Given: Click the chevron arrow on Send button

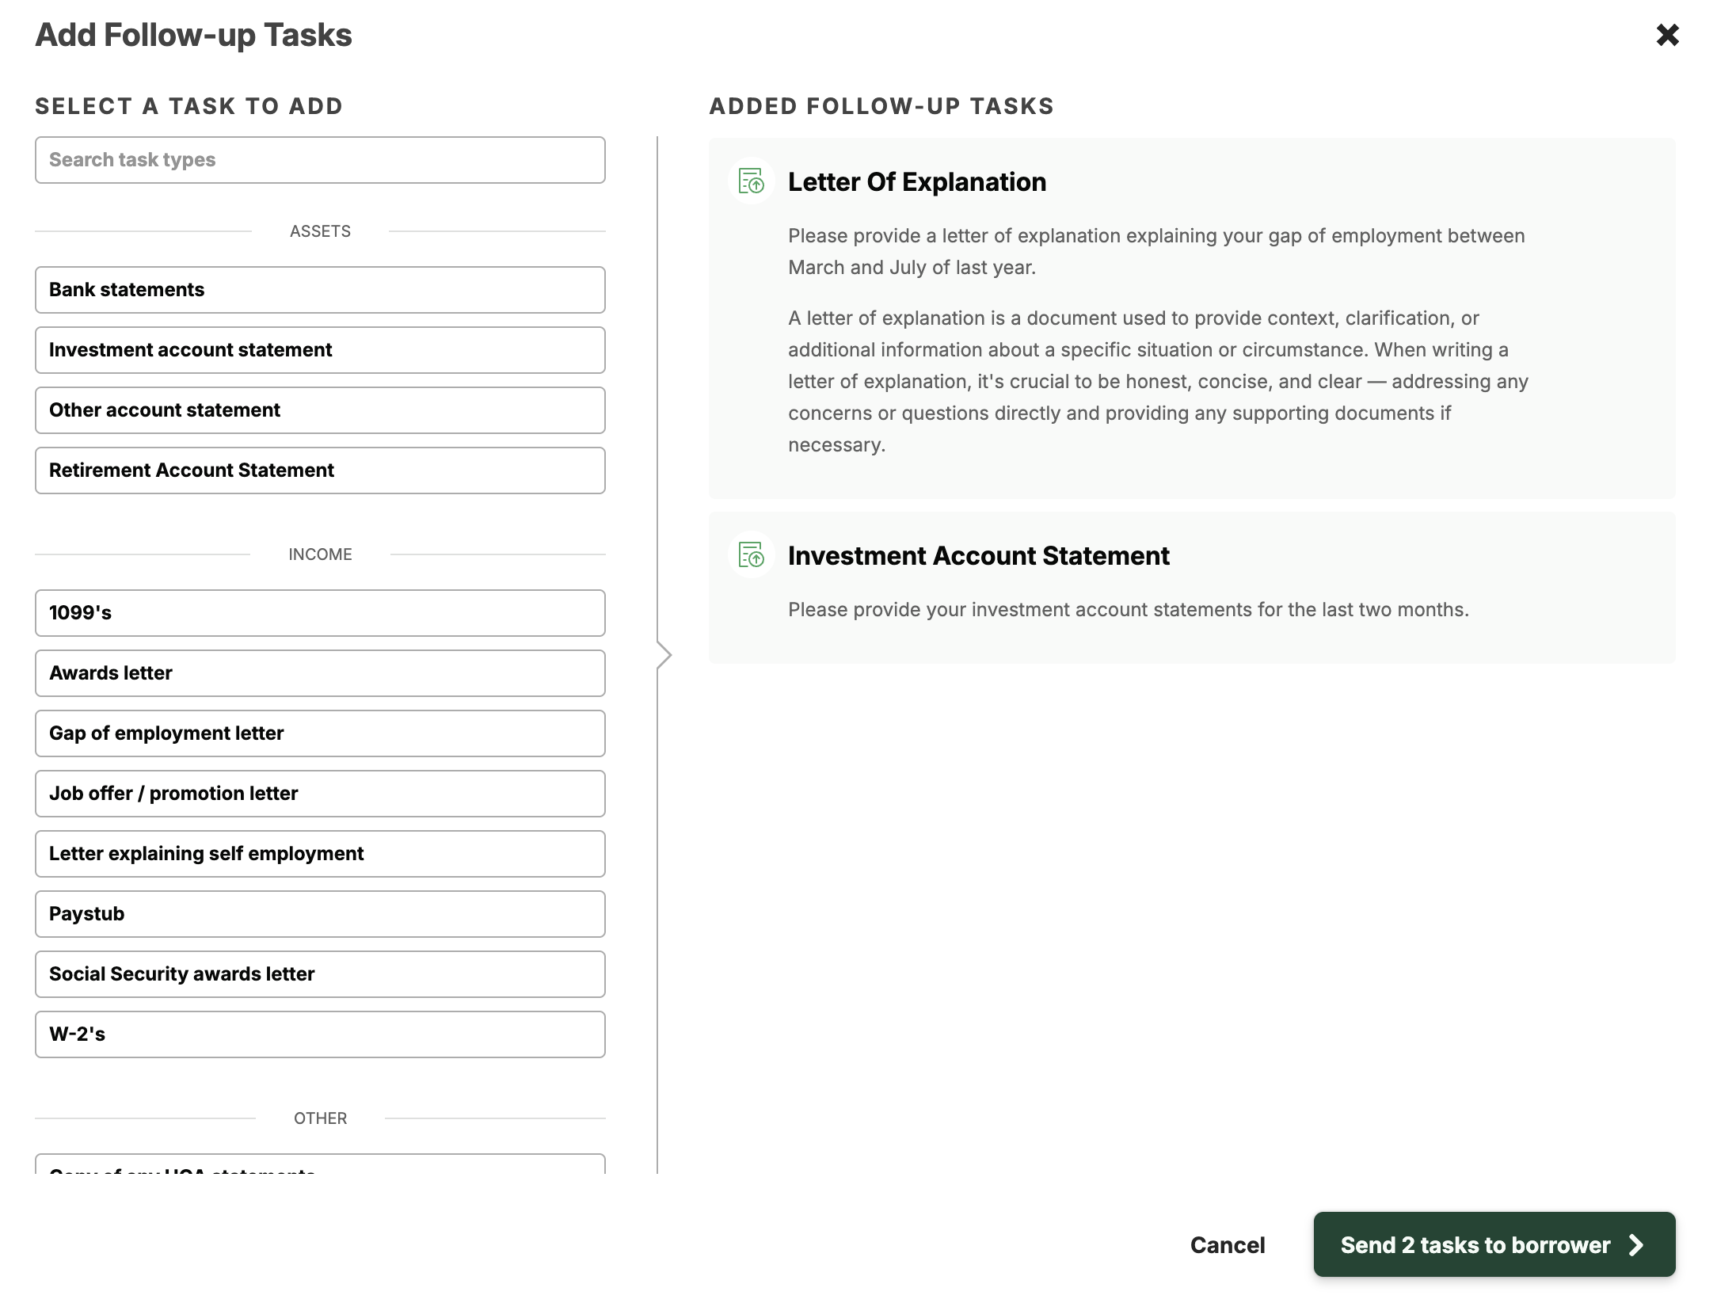Looking at the screenshot, I should click(x=1636, y=1245).
